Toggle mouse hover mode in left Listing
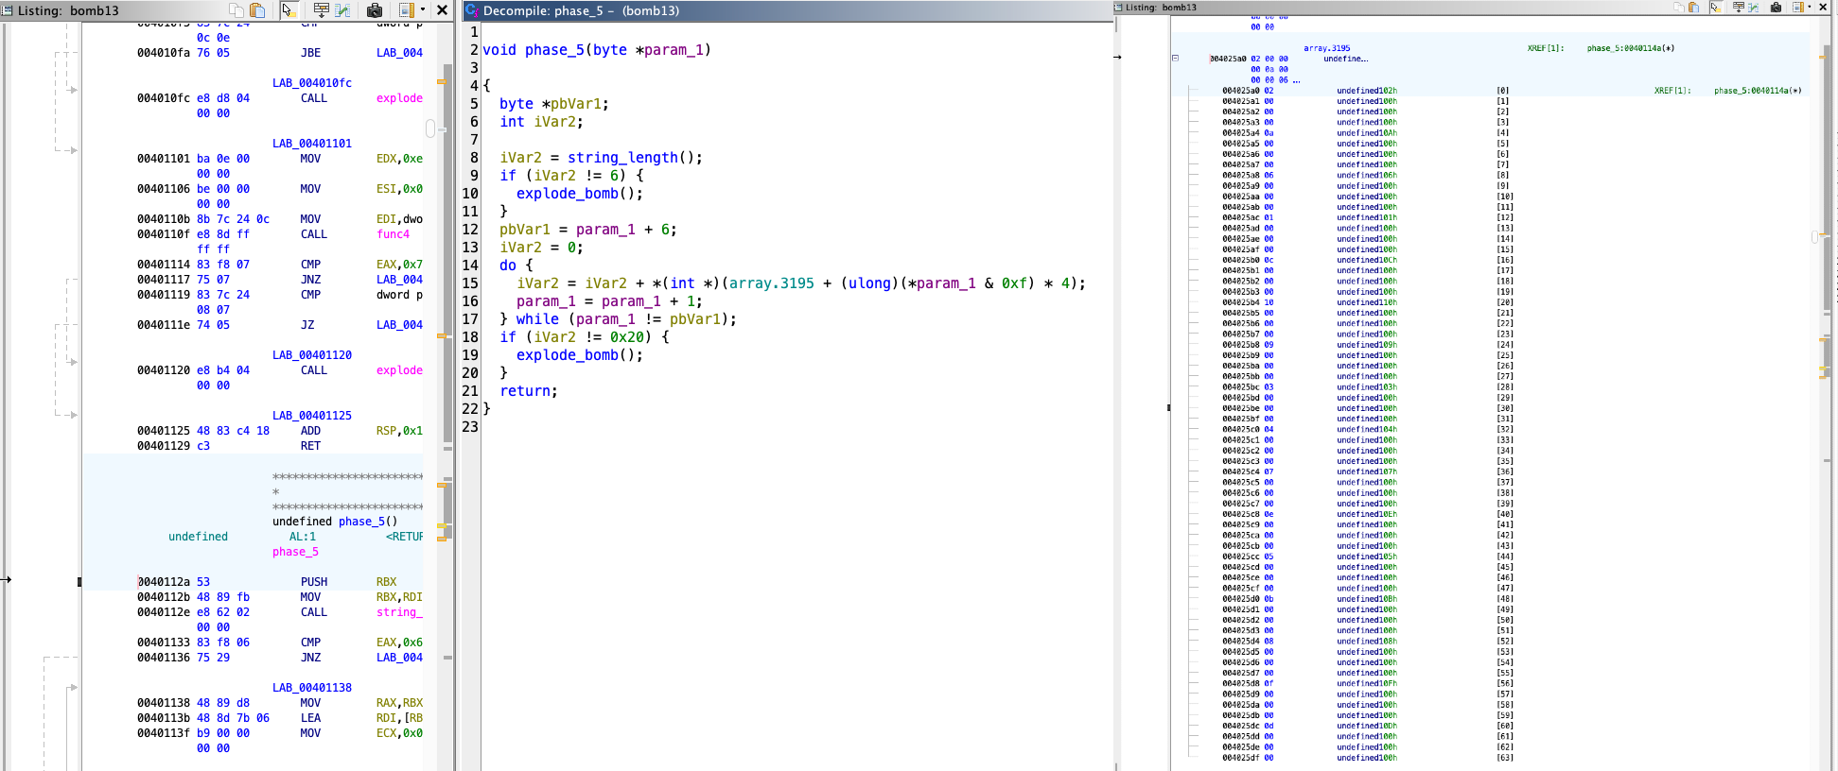The width and height of the screenshot is (1838, 771). pyautogui.click(x=289, y=10)
